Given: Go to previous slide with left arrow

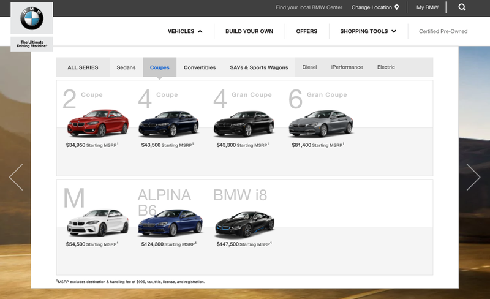Looking at the screenshot, I should coord(16,177).
